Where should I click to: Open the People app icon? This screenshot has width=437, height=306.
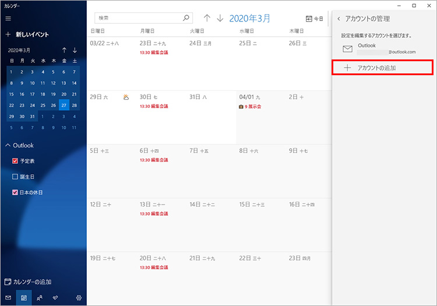[40, 297]
